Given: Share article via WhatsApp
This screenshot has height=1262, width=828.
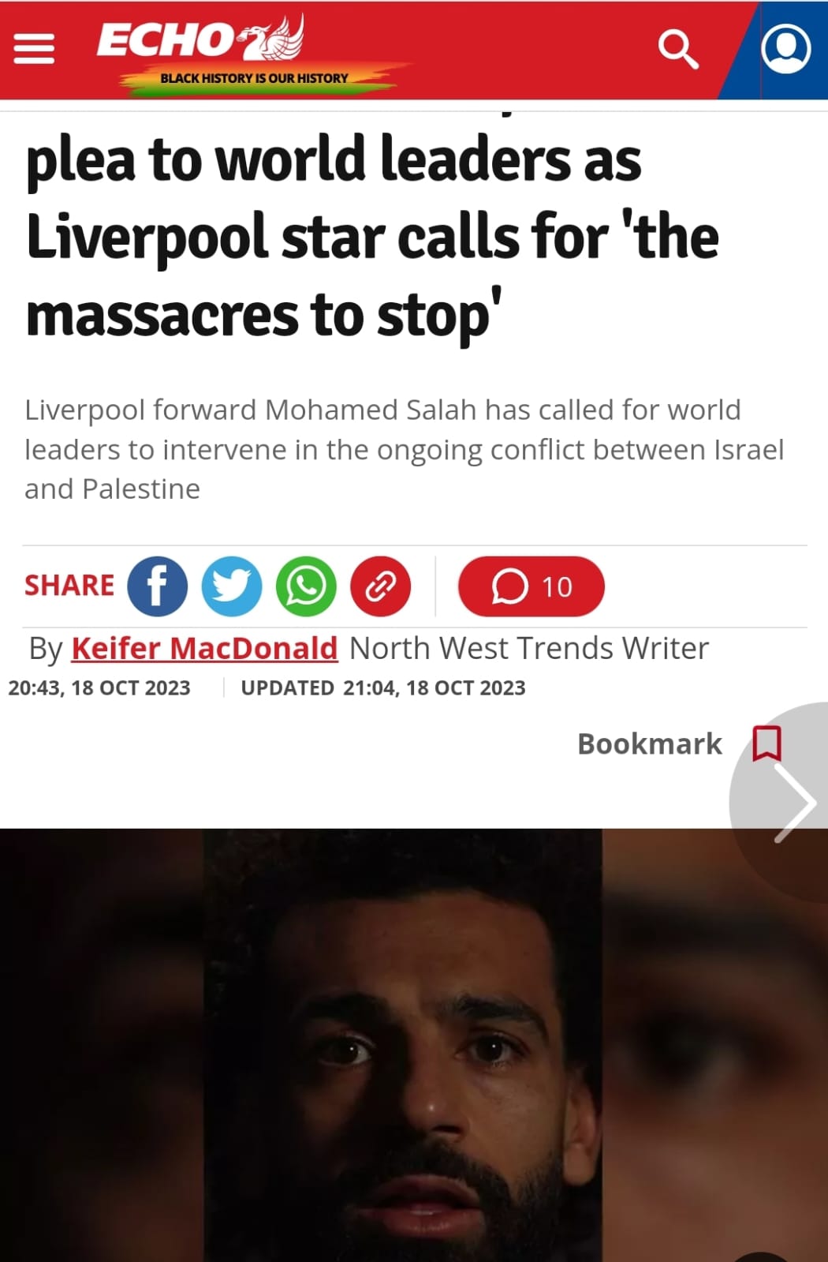Looking at the screenshot, I should [x=306, y=586].
